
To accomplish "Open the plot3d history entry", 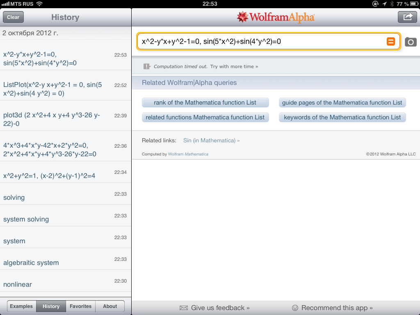I will pyautogui.click(x=65, y=119).
